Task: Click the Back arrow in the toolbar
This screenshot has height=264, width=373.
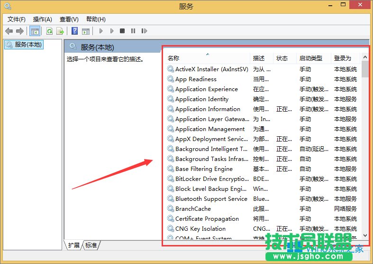Action: pos(9,31)
